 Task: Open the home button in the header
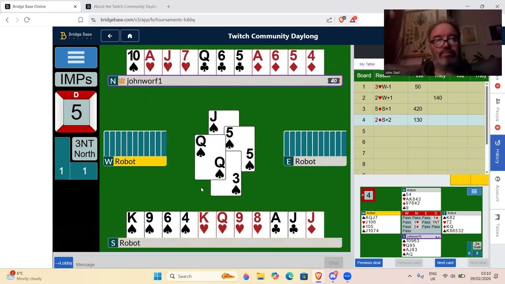[130, 36]
